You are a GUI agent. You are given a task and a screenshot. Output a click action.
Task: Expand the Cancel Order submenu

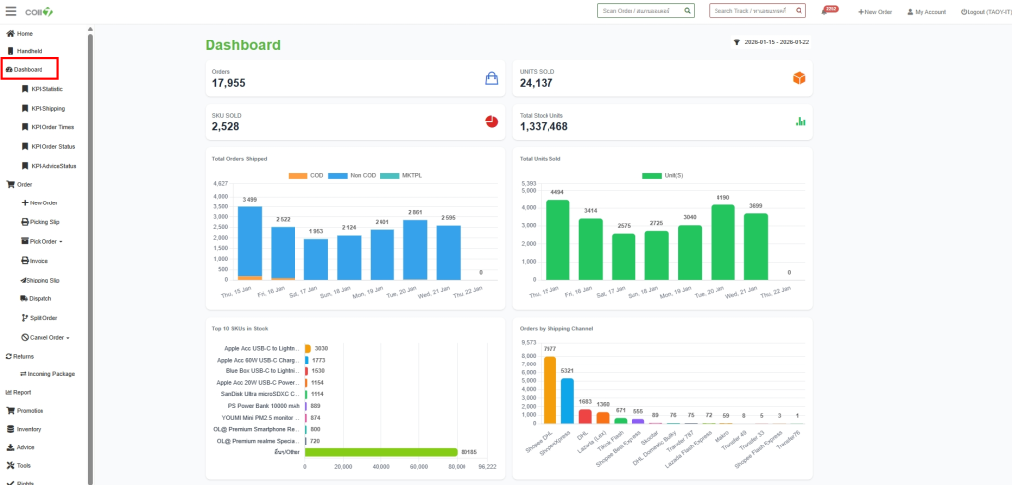(x=47, y=337)
